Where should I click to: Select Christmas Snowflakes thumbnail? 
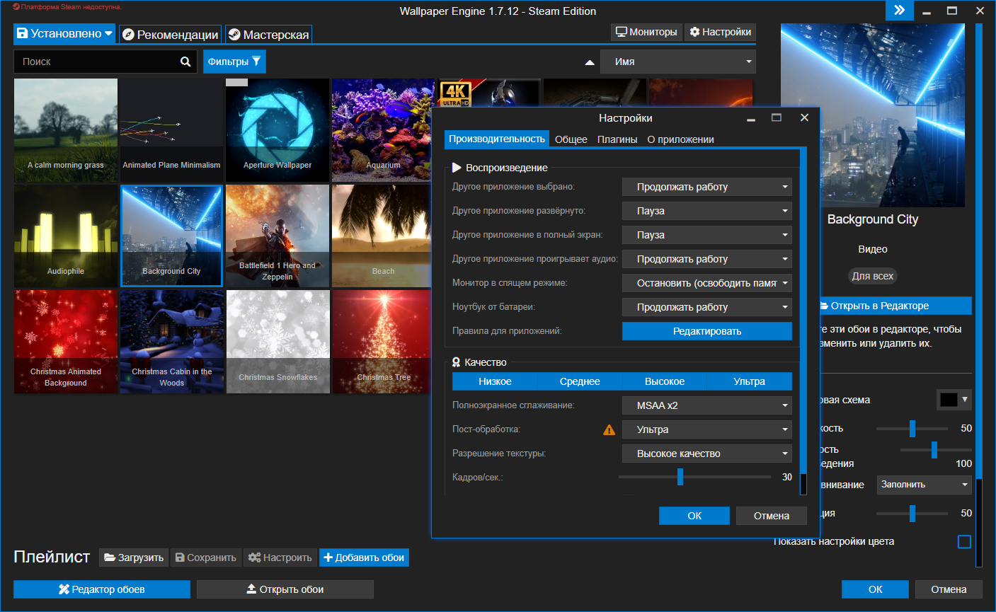pos(277,342)
